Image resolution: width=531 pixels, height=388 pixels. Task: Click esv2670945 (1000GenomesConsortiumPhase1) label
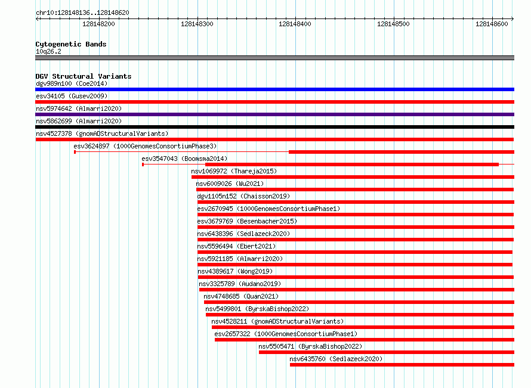tap(268, 209)
